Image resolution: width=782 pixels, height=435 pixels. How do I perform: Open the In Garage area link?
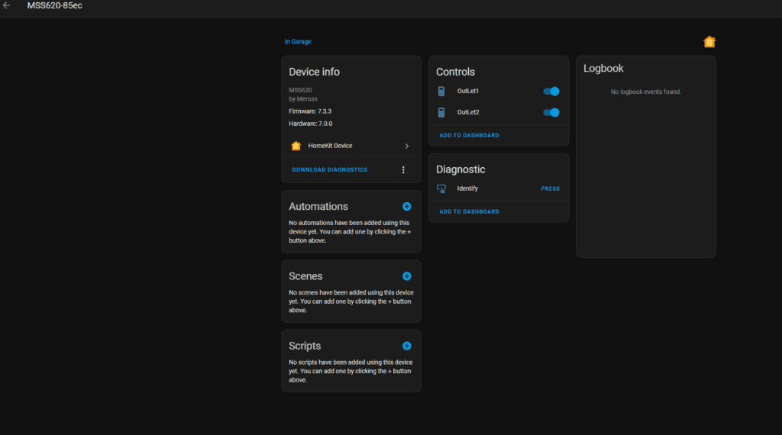click(298, 42)
